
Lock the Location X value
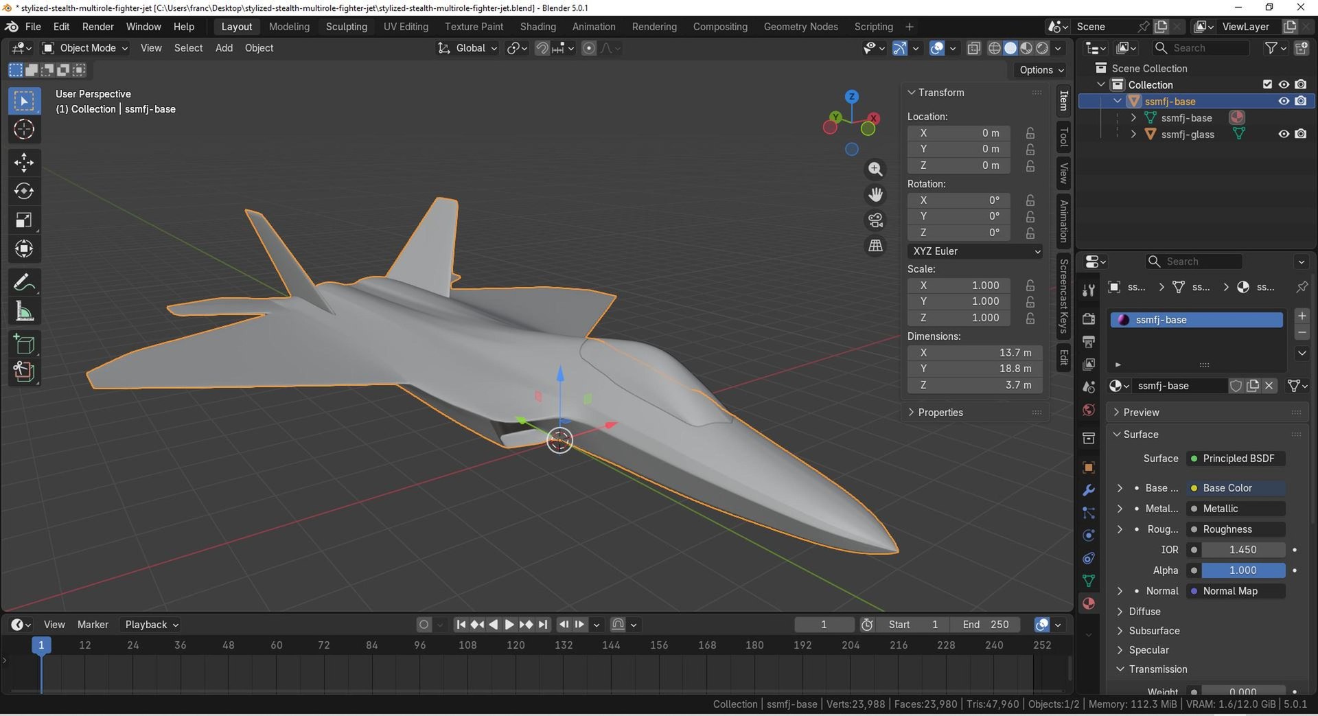pyautogui.click(x=1030, y=133)
